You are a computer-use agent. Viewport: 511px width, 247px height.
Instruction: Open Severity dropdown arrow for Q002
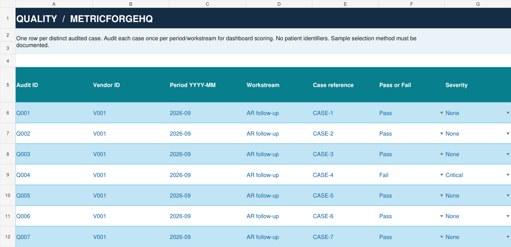[x=508, y=133]
